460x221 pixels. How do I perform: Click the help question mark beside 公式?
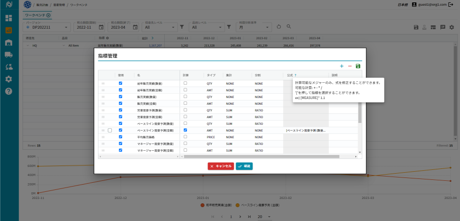pyautogui.click(x=295, y=75)
